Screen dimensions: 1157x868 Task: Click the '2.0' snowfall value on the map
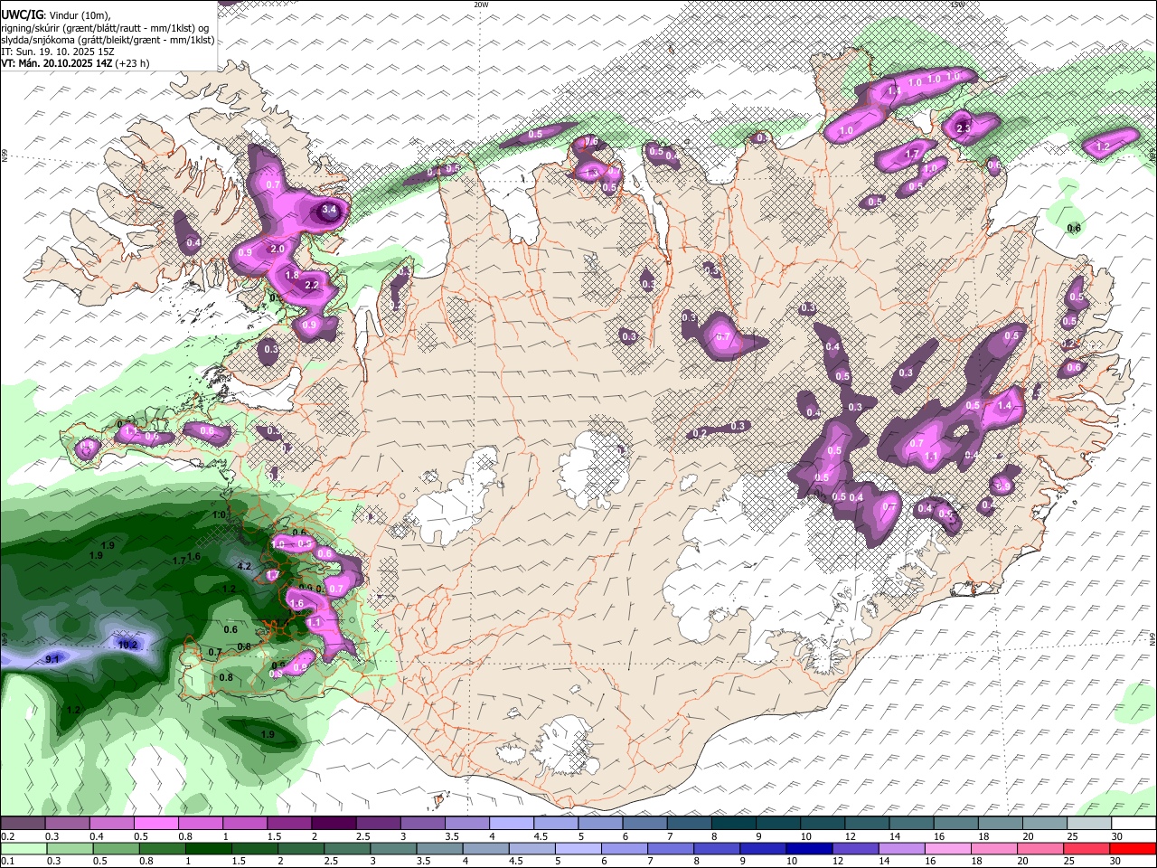pyautogui.click(x=277, y=249)
